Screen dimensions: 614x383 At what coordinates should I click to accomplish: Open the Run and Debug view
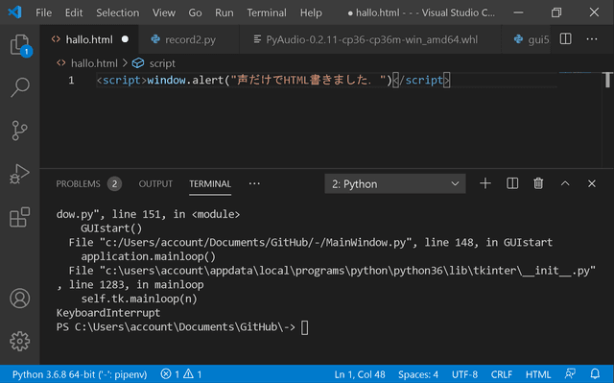19,174
